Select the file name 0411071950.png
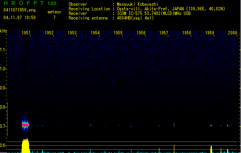The width and height of the screenshot is (241, 153). point(20,10)
